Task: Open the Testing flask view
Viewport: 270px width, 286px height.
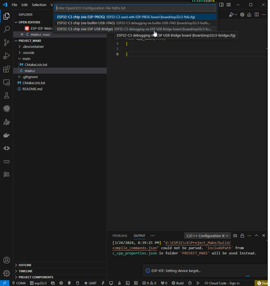Action: pyautogui.click(x=7, y=96)
